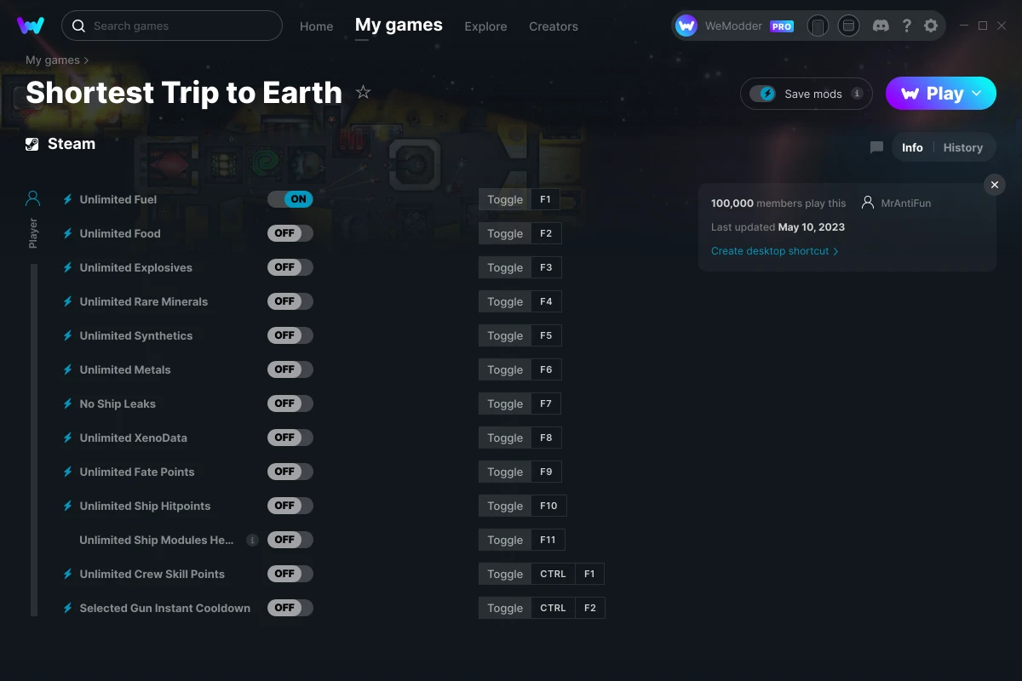Open Discord via the header icon
1022x681 pixels.
pos(881,26)
